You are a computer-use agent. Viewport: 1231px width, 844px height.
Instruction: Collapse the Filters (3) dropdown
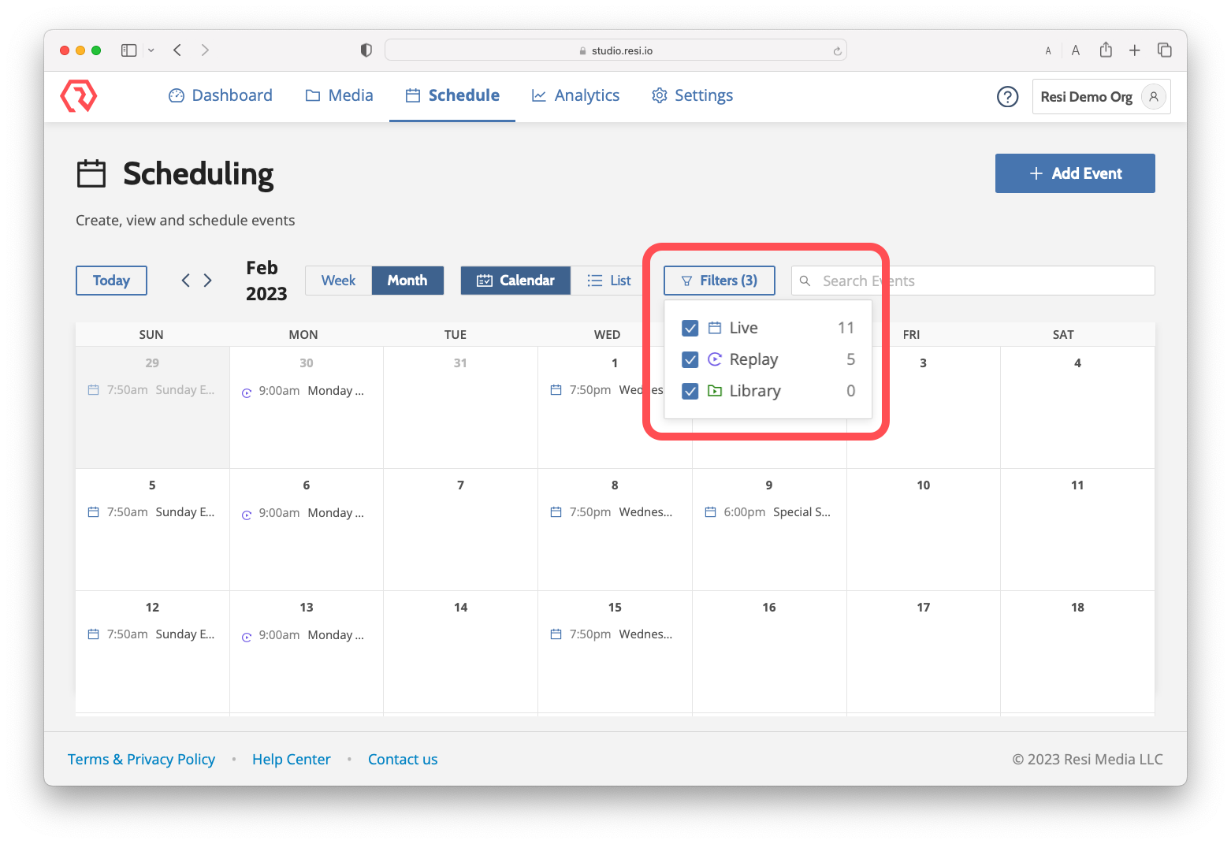pos(719,281)
